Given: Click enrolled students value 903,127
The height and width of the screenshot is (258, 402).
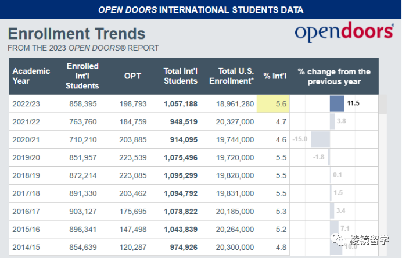Looking at the screenshot, I should (83, 212).
